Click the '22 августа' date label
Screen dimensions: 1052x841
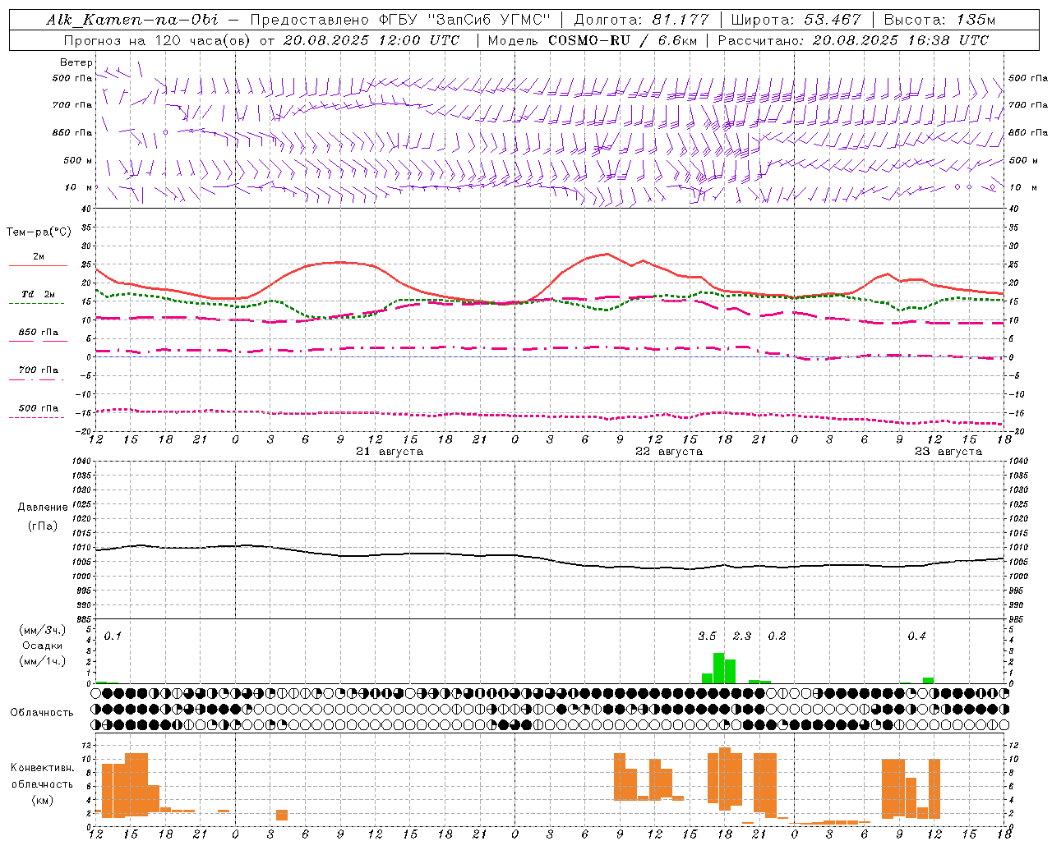[x=669, y=452]
